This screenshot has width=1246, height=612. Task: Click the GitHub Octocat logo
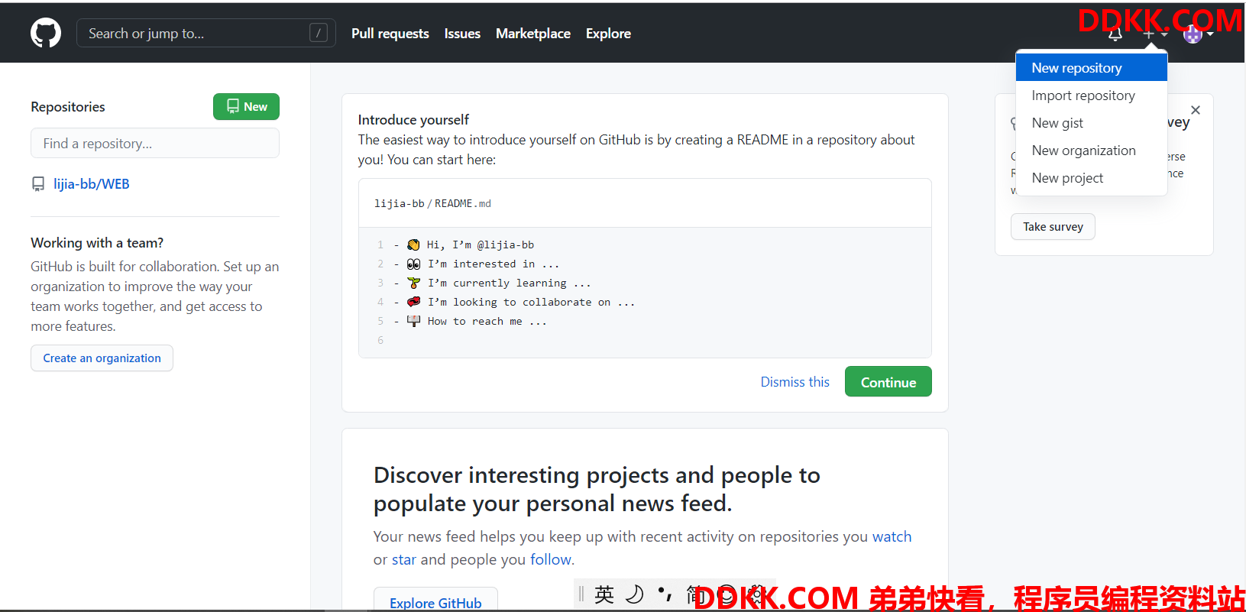[x=46, y=34]
